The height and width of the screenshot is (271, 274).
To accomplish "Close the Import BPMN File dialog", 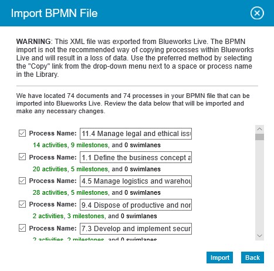I will pos(257,13).
